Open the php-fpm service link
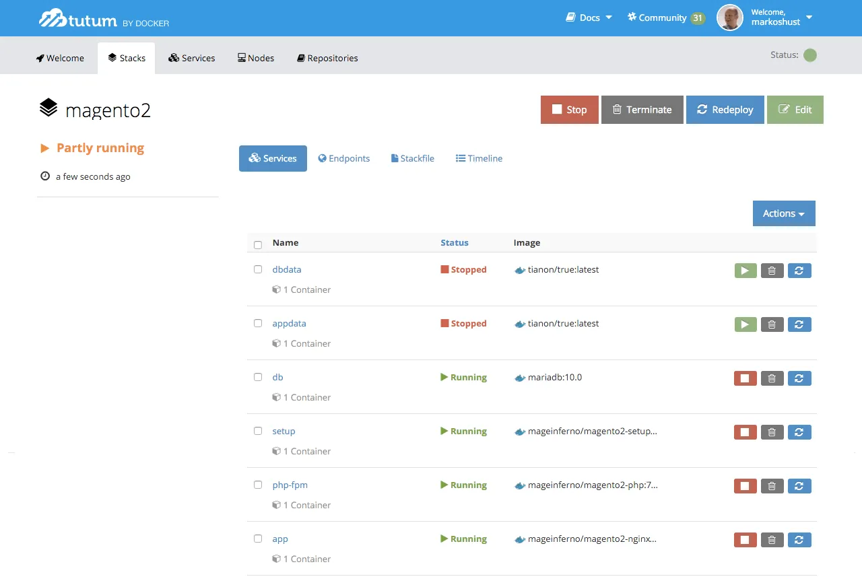 (x=290, y=485)
